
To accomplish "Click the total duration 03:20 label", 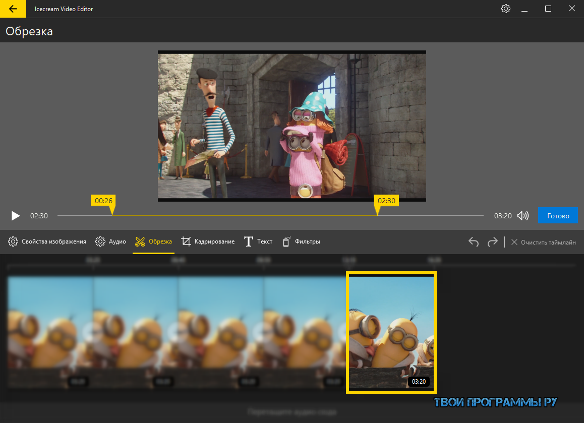I will [x=503, y=216].
